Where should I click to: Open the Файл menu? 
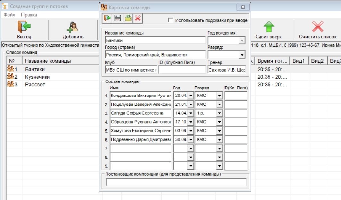click(10, 15)
